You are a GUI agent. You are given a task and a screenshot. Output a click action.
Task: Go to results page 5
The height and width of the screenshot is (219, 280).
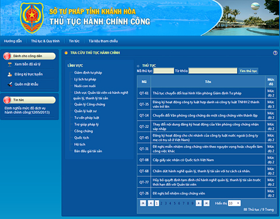pos(174,204)
